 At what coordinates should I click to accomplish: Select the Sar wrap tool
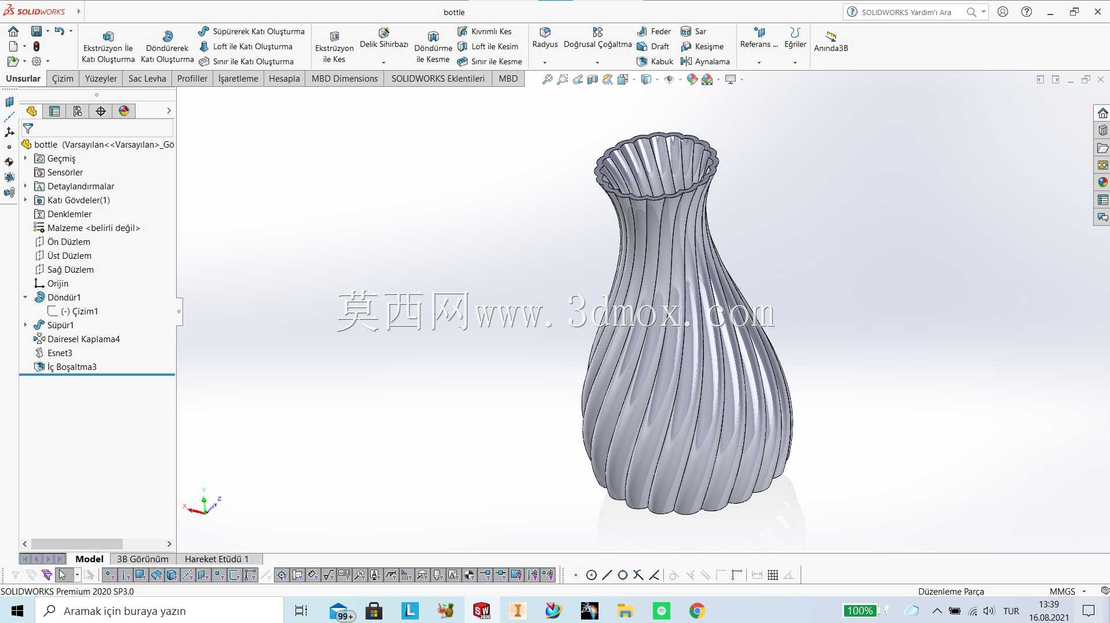(693, 31)
